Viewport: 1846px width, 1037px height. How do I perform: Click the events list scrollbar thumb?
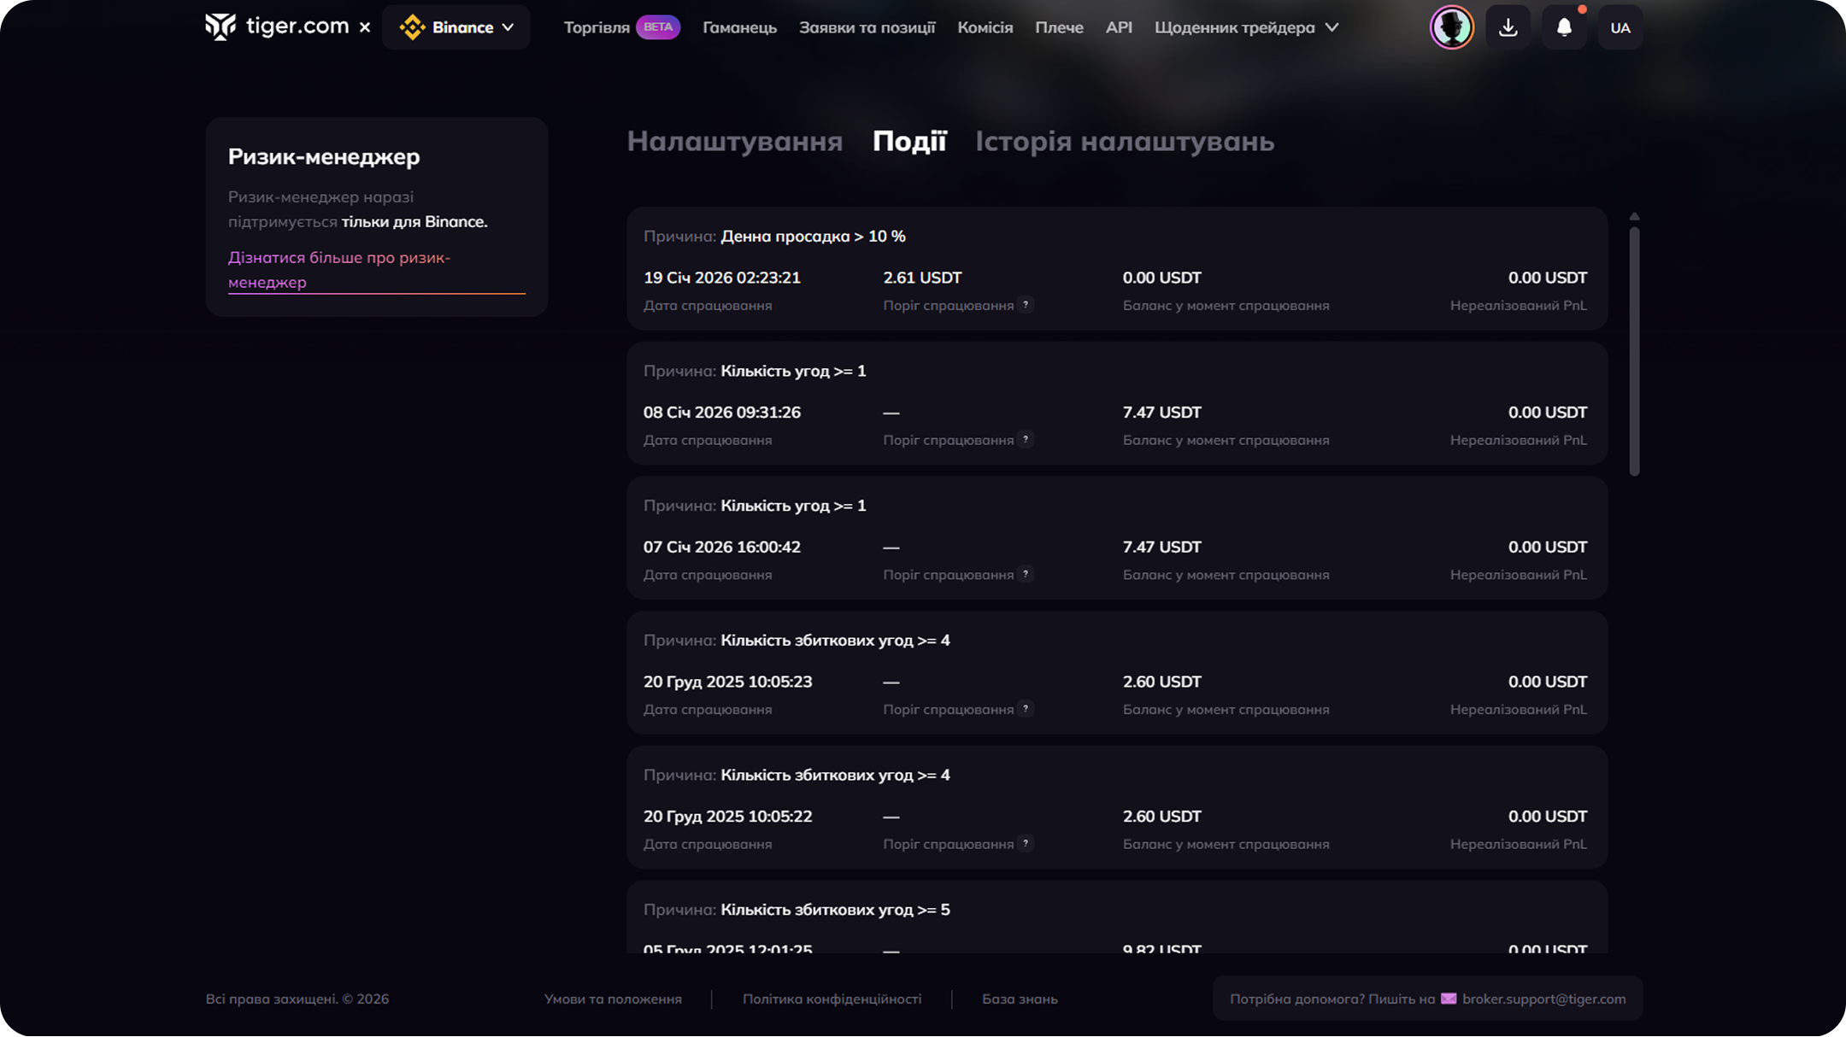(1634, 350)
